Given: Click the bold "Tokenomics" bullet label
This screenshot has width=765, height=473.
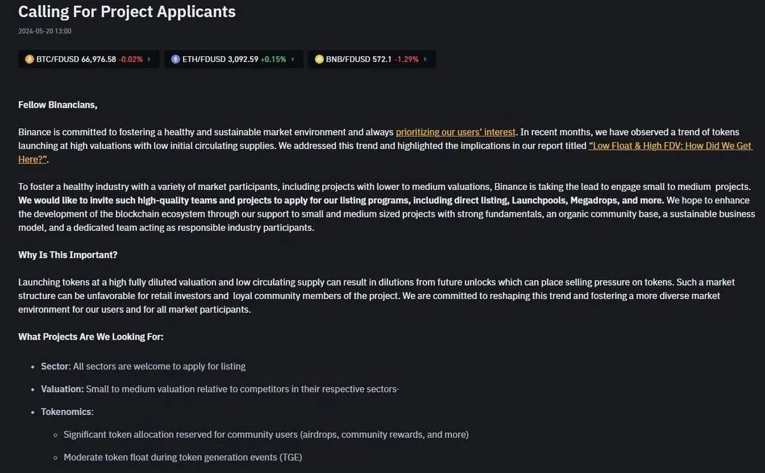Looking at the screenshot, I should 66,412.
